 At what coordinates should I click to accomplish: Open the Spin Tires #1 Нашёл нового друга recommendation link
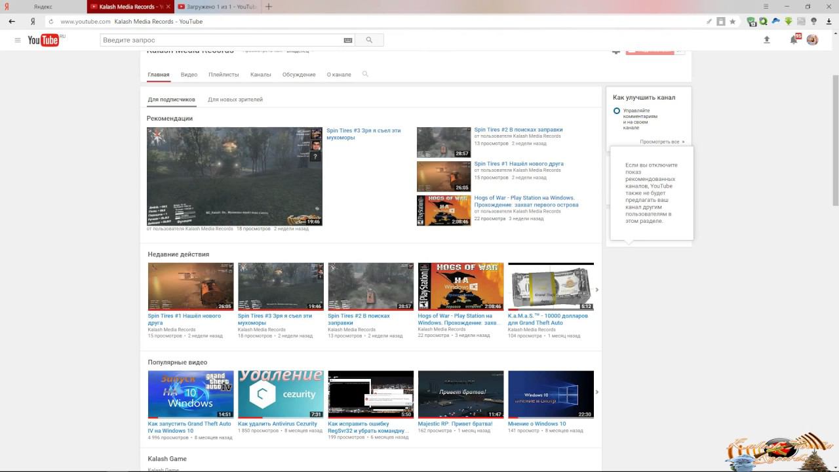(x=518, y=164)
